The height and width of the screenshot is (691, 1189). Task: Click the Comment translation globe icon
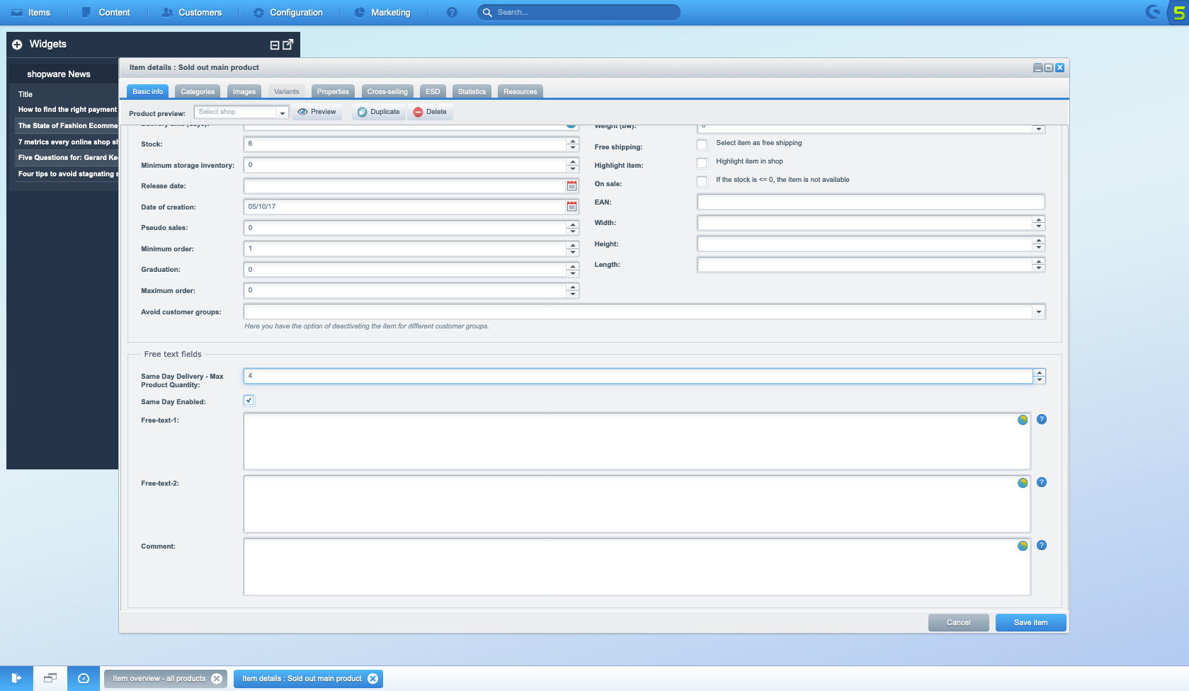pos(1023,546)
